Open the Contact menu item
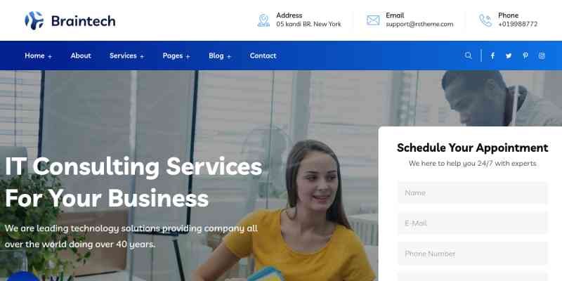 [x=263, y=55]
